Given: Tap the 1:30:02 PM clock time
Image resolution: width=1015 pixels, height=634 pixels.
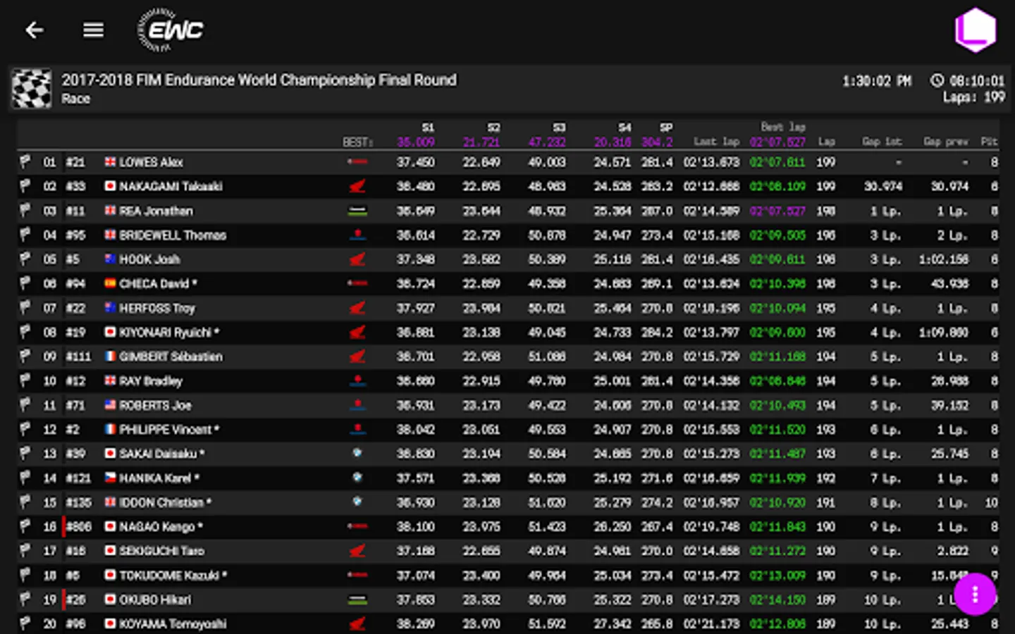Looking at the screenshot, I should pyautogui.click(x=876, y=81).
